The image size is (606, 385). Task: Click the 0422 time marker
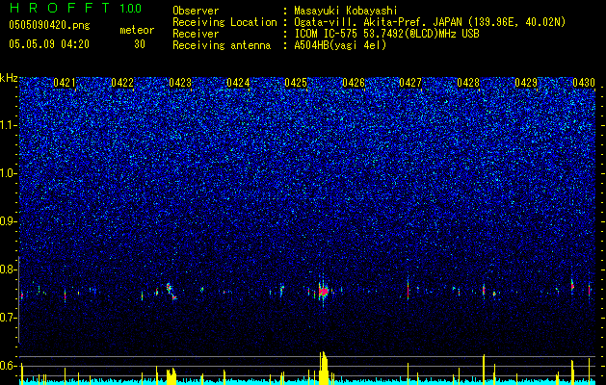[122, 83]
